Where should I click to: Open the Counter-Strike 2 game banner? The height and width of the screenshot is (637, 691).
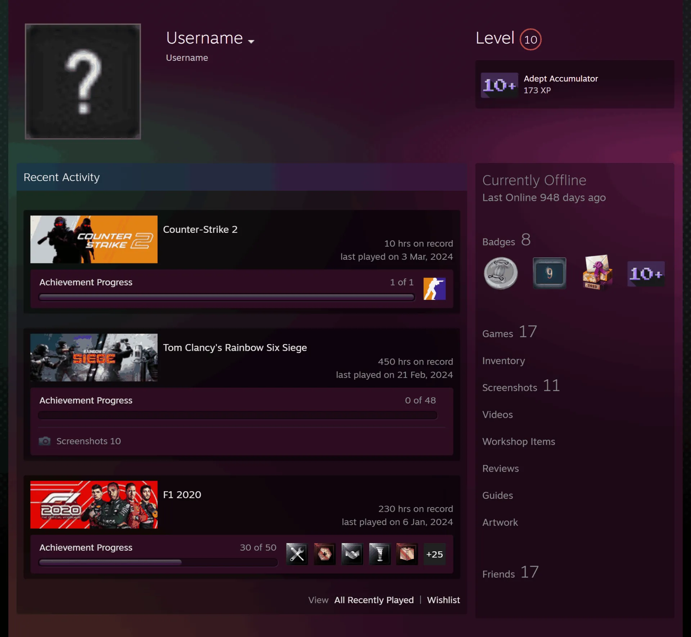click(94, 239)
